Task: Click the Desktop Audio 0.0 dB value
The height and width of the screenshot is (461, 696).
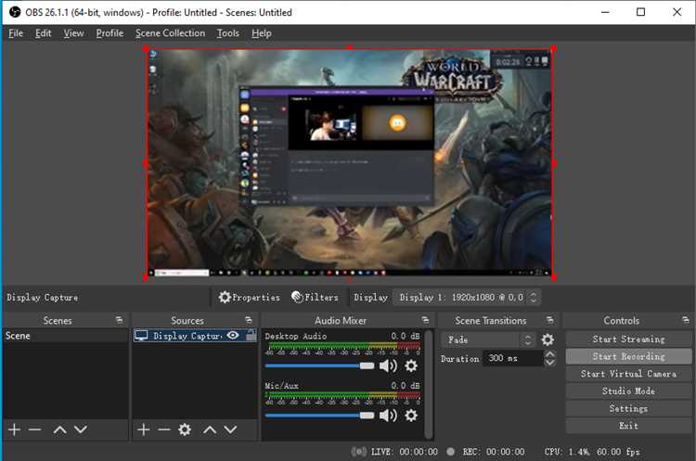Action: pyautogui.click(x=406, y=336)
